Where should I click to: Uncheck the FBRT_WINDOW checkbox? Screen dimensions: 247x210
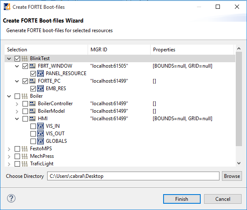pos(25,66)
